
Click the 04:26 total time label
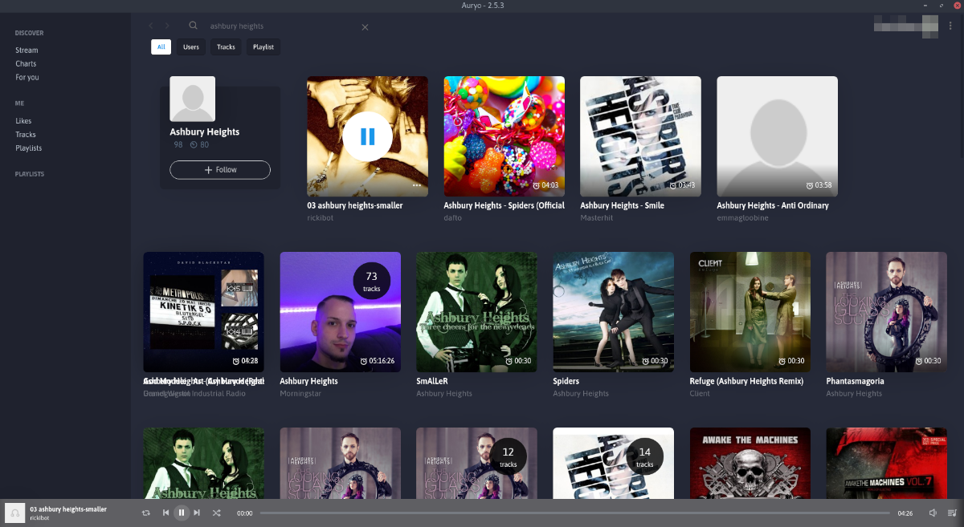tap(905, 513)
